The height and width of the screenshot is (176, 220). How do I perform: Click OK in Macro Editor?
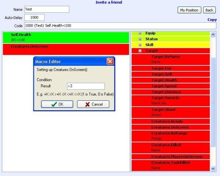57,104
